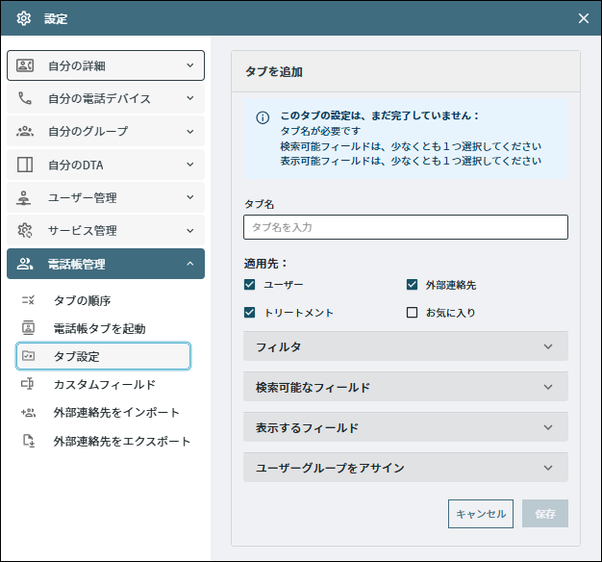
Task: Click the キャンセル button
Action: pyautogui.click(x=480, y=514)
